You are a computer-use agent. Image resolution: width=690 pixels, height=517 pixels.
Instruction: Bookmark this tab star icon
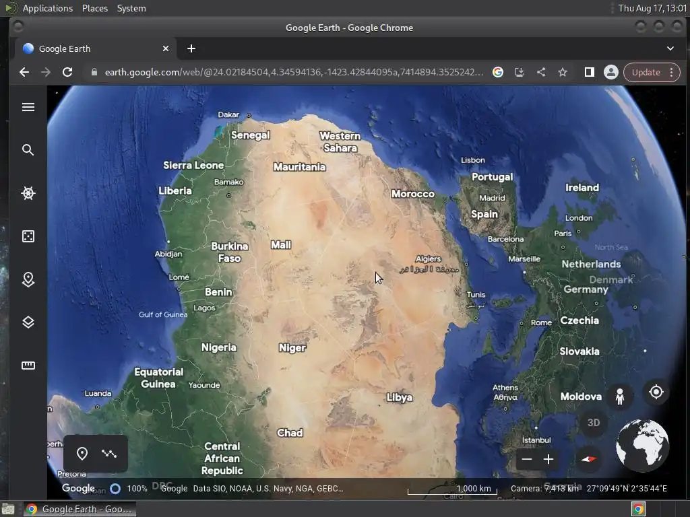coord(563,72)
